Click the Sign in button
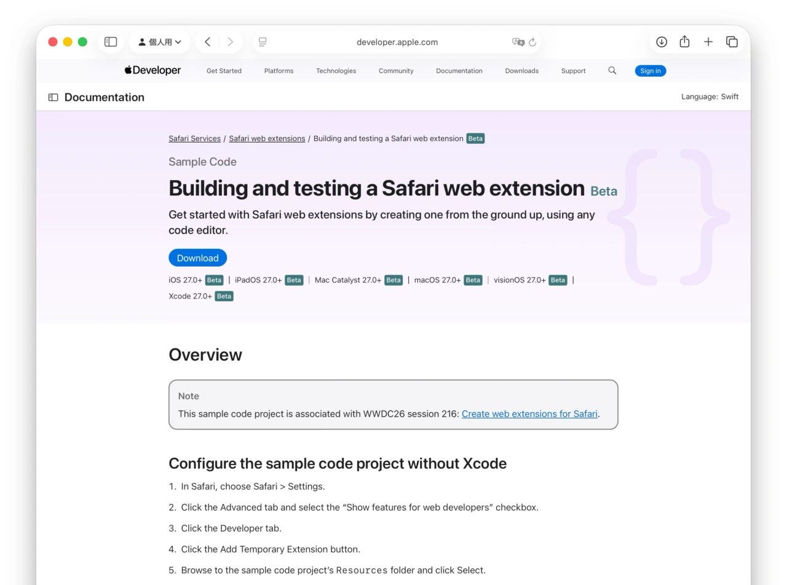The image size is (787, 585). tap(651, 71)
